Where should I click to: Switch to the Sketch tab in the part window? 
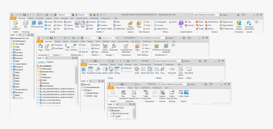(x=31, y=18)
